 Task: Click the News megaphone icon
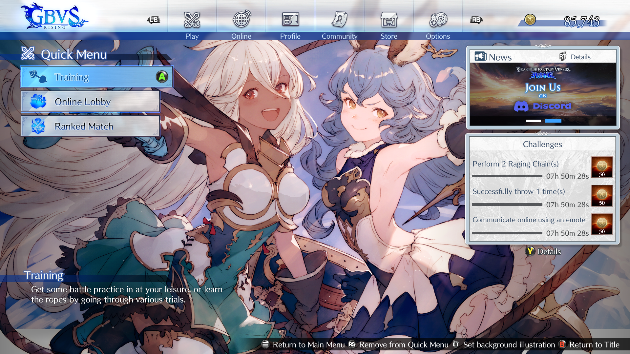(x=480, y=56)
